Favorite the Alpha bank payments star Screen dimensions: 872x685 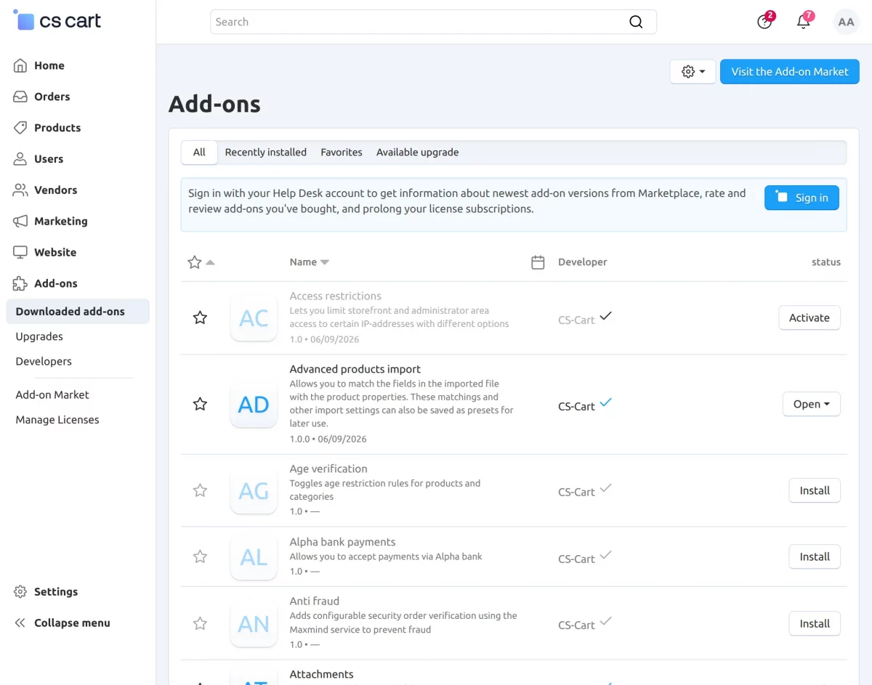(200, 556)
